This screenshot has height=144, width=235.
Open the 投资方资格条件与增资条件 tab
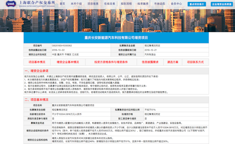point(111,62)
